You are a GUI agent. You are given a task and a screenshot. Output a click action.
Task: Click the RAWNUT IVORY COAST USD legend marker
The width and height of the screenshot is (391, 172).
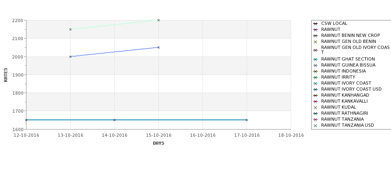coord(316,89)
